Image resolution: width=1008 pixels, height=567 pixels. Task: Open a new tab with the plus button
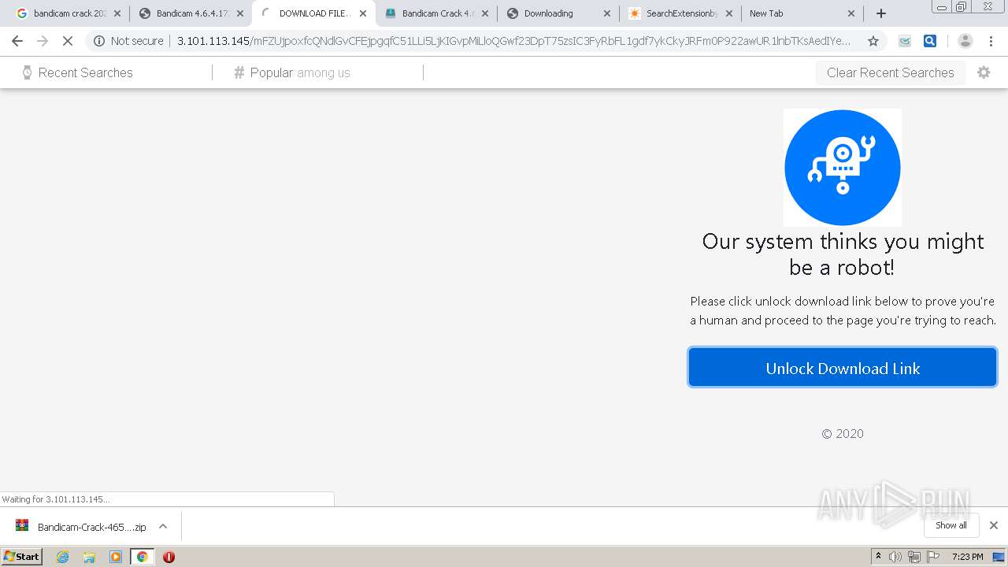[881, 13]
